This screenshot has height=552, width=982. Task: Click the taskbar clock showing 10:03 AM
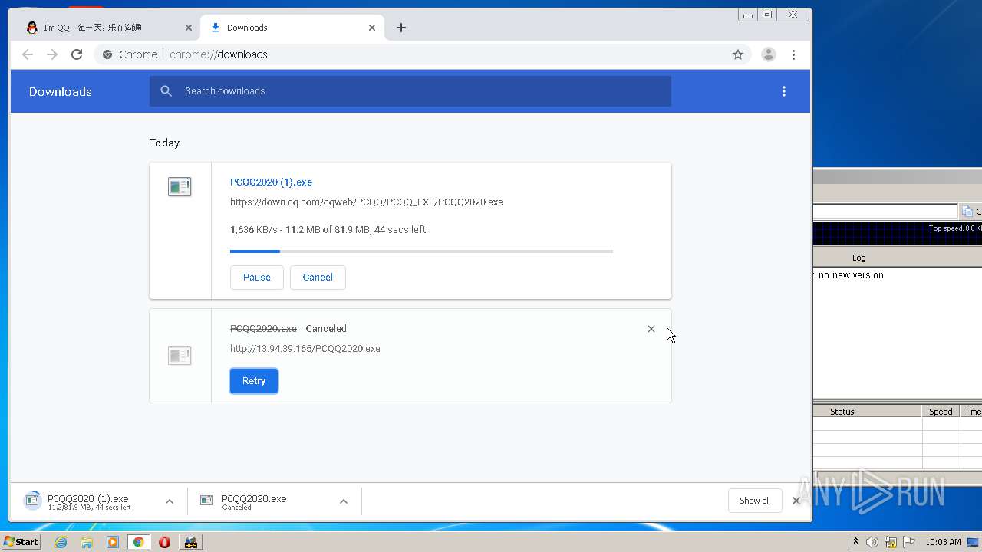click(x=943, y=542)
